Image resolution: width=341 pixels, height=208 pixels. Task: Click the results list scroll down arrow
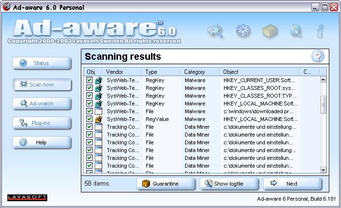pos(323,170)
